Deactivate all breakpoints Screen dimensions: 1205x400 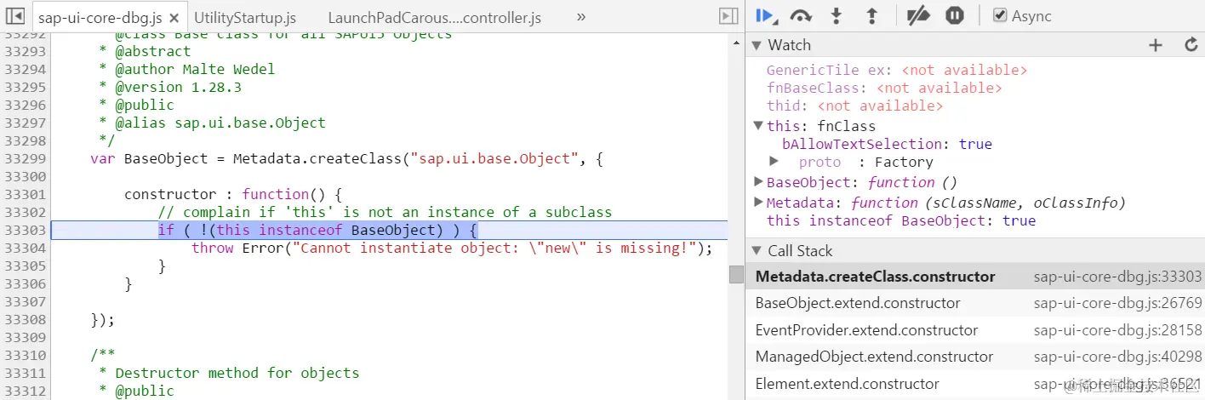point(918,15)
